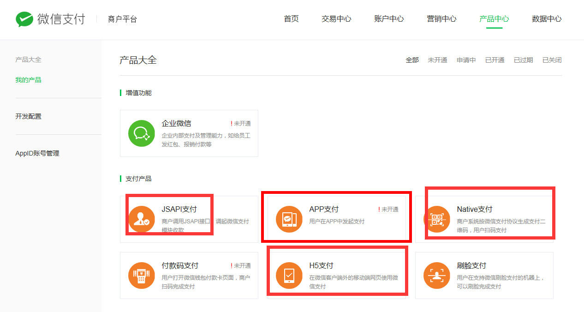Viewport: 584px width, 312px height.
Task: Click the 用户在支持微信刷脸支付的机器上 description
Action: 501,282
